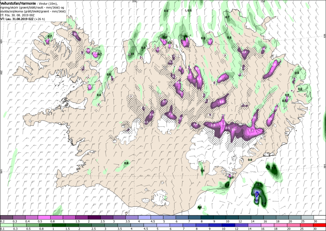The height and width of the screenshot is (231, 326).
Task: Click the '(+26 h)' forecast offset text
Action: click(40, 19)
